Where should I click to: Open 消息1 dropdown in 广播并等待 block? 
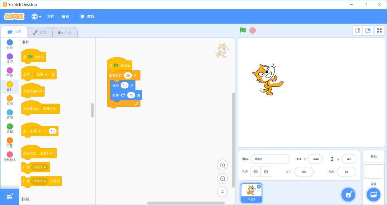click(x=39, y=181)
